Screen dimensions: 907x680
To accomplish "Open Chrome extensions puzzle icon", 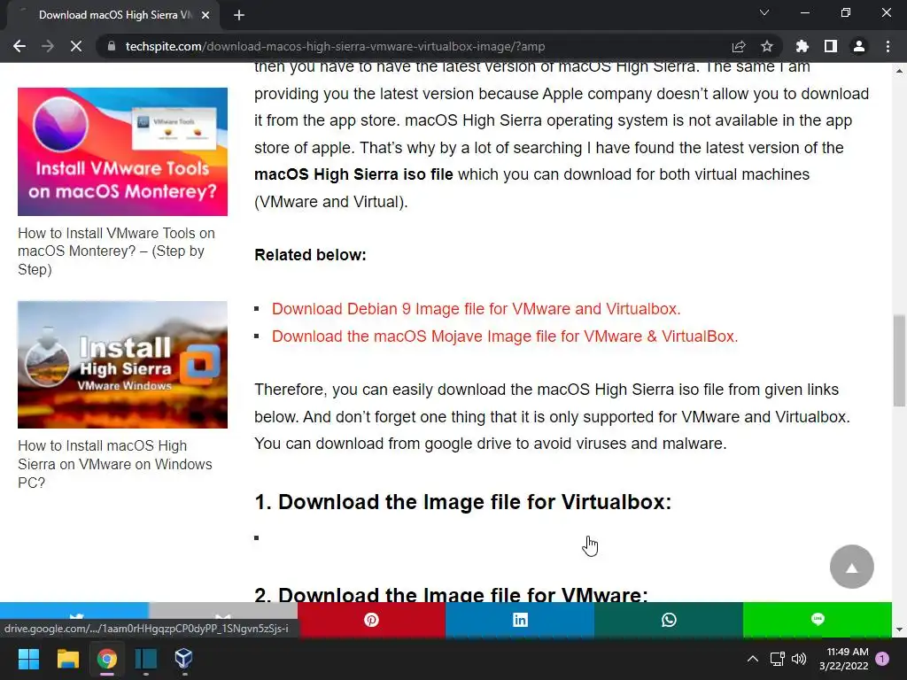I will pos(802,46).
